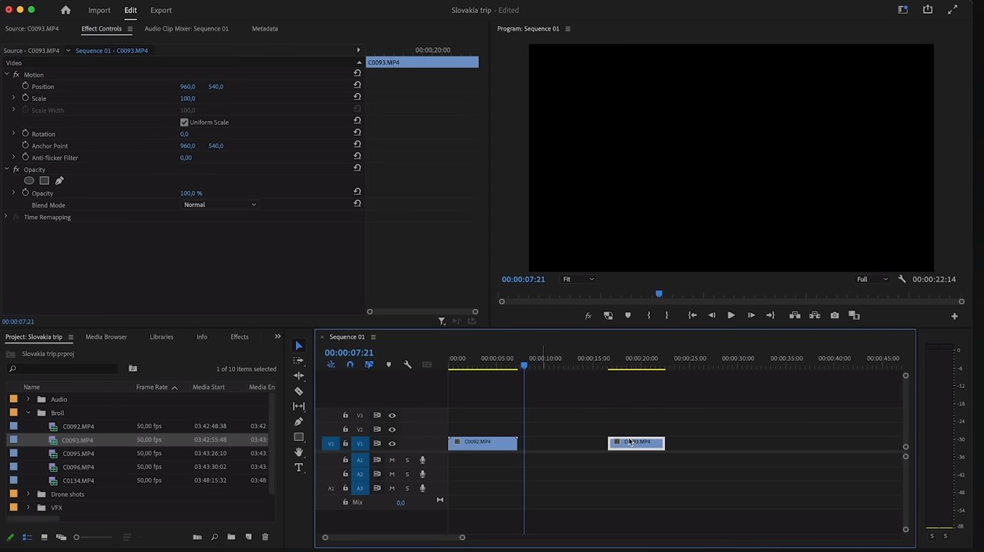Select the C0095.MP4 clip in the project list
This screenshot has height=552, width=984.
pos(78,454)
